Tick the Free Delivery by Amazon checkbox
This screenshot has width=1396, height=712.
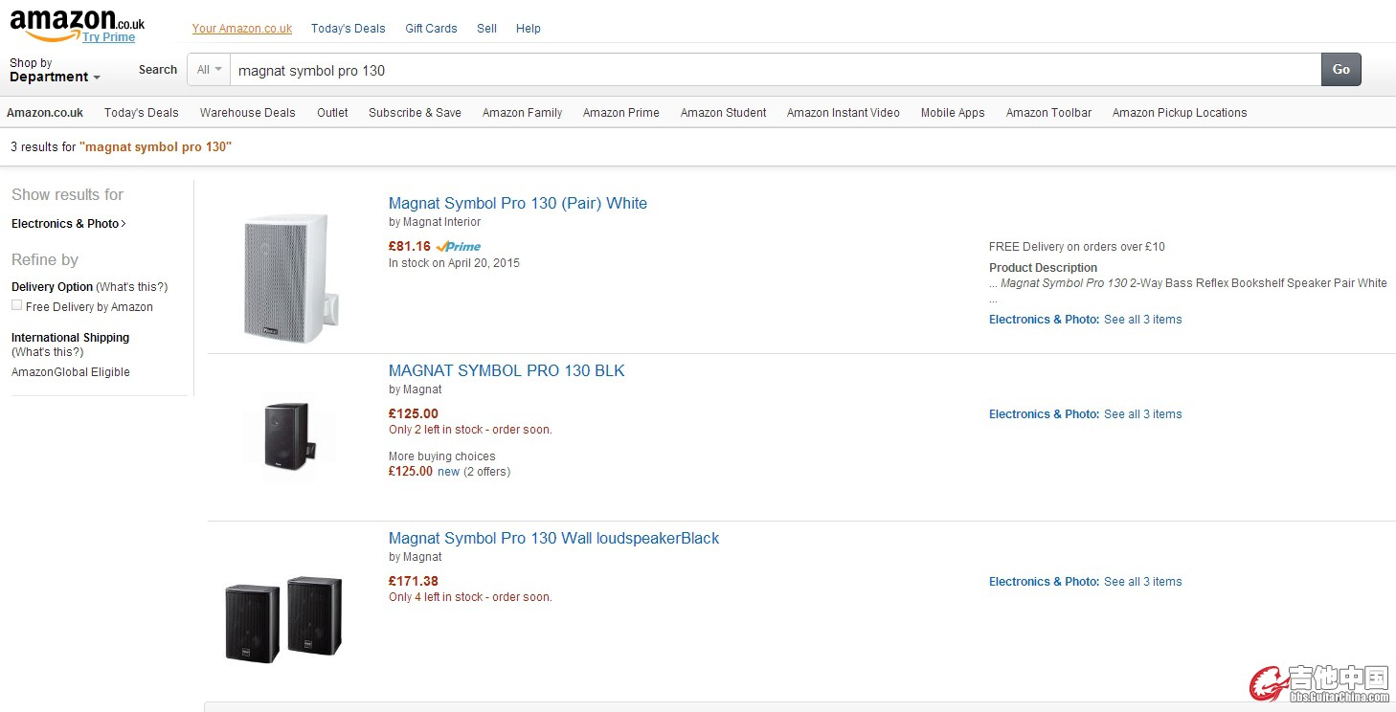click(x=17, y=305)
